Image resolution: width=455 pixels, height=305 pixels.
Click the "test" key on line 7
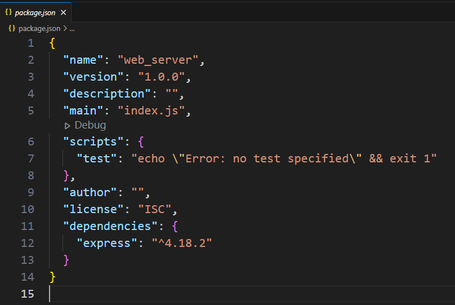(97, 158)
